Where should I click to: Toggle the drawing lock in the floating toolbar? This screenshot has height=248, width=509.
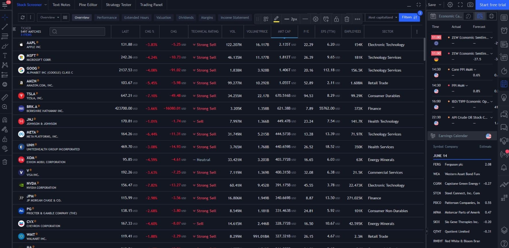[336, 19]
